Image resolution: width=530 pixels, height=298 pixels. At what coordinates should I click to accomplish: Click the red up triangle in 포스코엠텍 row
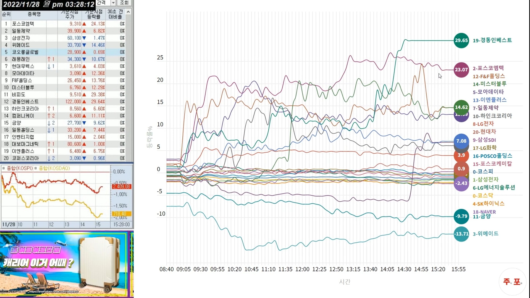click(84, 24)
